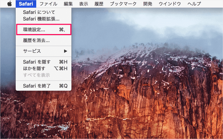Image resolution: width=223 pixels, height=139 pixels.
Task: Select ほかを隠す
Action: pos(44,68)
